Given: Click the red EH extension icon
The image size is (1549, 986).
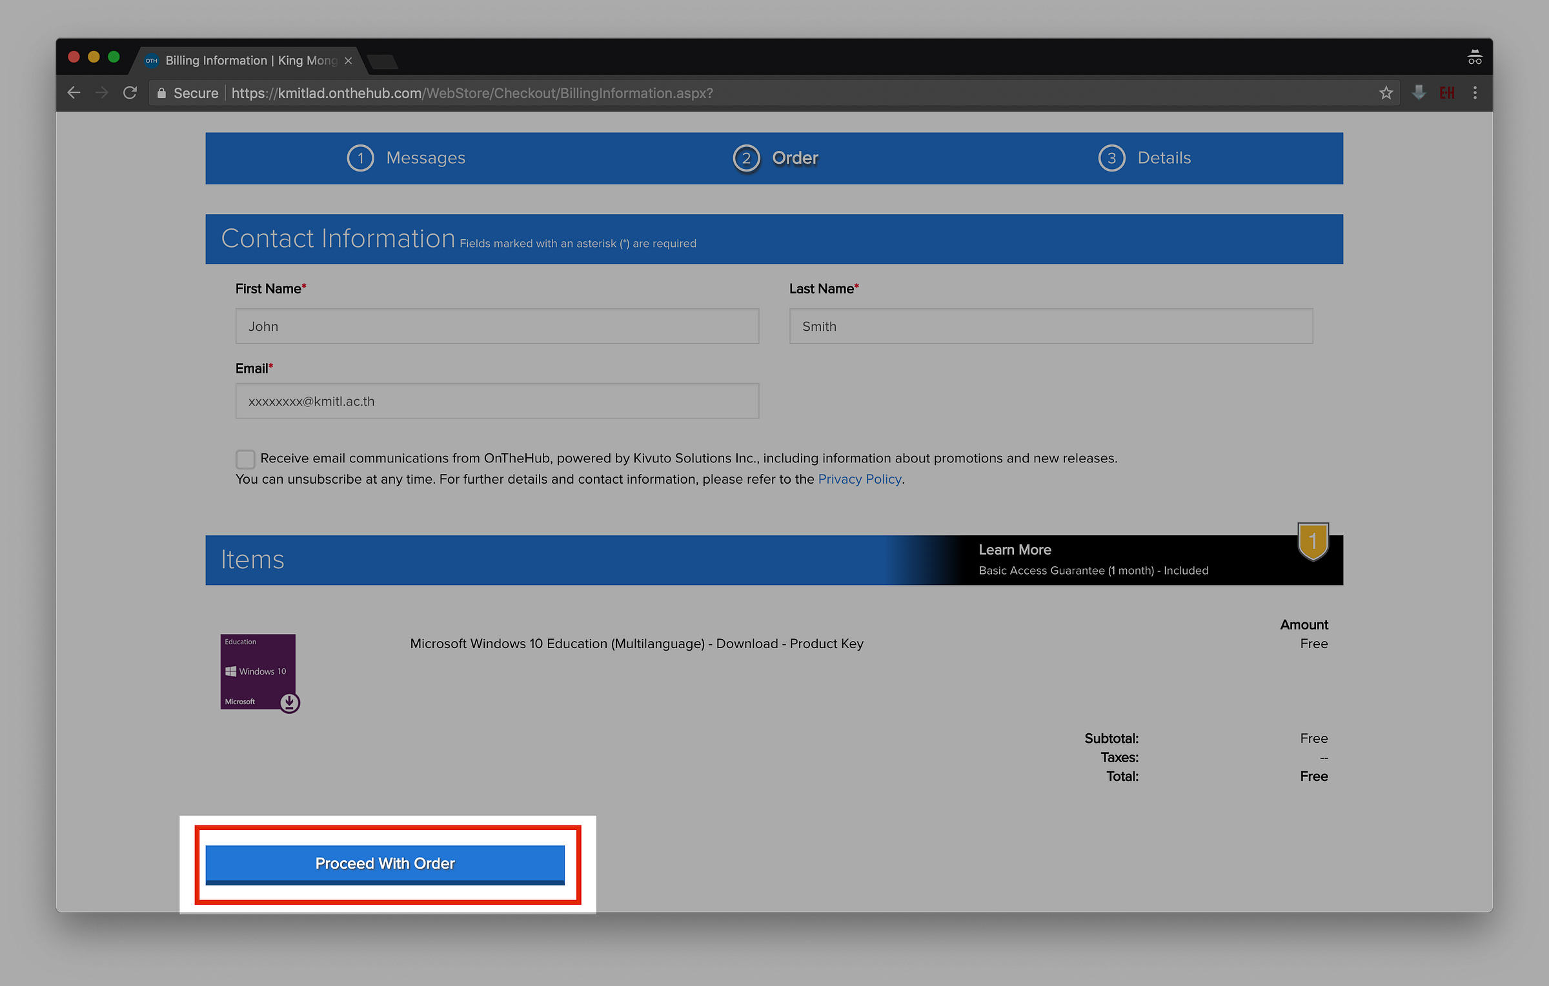Looking at the screenshot, I should [x=1446, y=93].
